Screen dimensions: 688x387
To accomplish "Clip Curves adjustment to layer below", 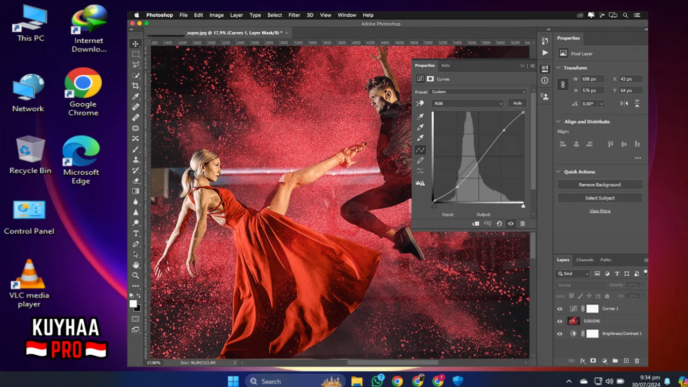I will 476,224.
